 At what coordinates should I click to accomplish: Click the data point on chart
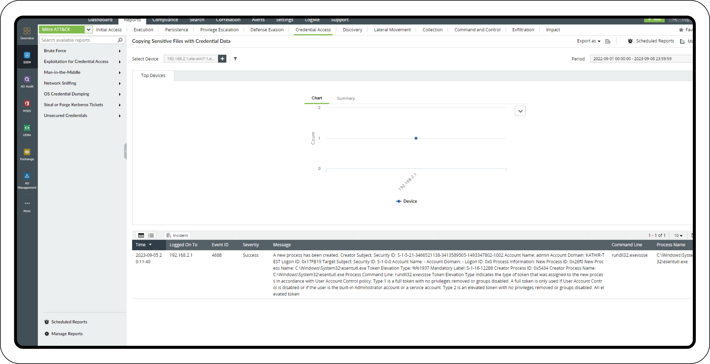416,138
